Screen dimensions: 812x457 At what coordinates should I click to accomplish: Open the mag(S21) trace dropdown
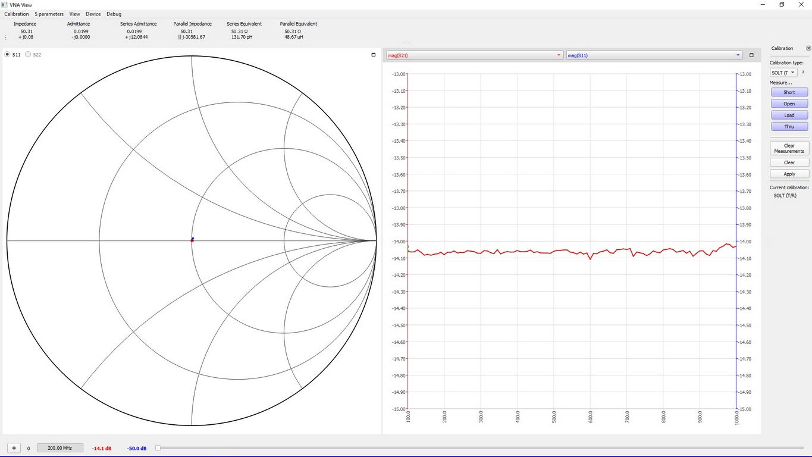pyautogui.click(x=474, y=55)
